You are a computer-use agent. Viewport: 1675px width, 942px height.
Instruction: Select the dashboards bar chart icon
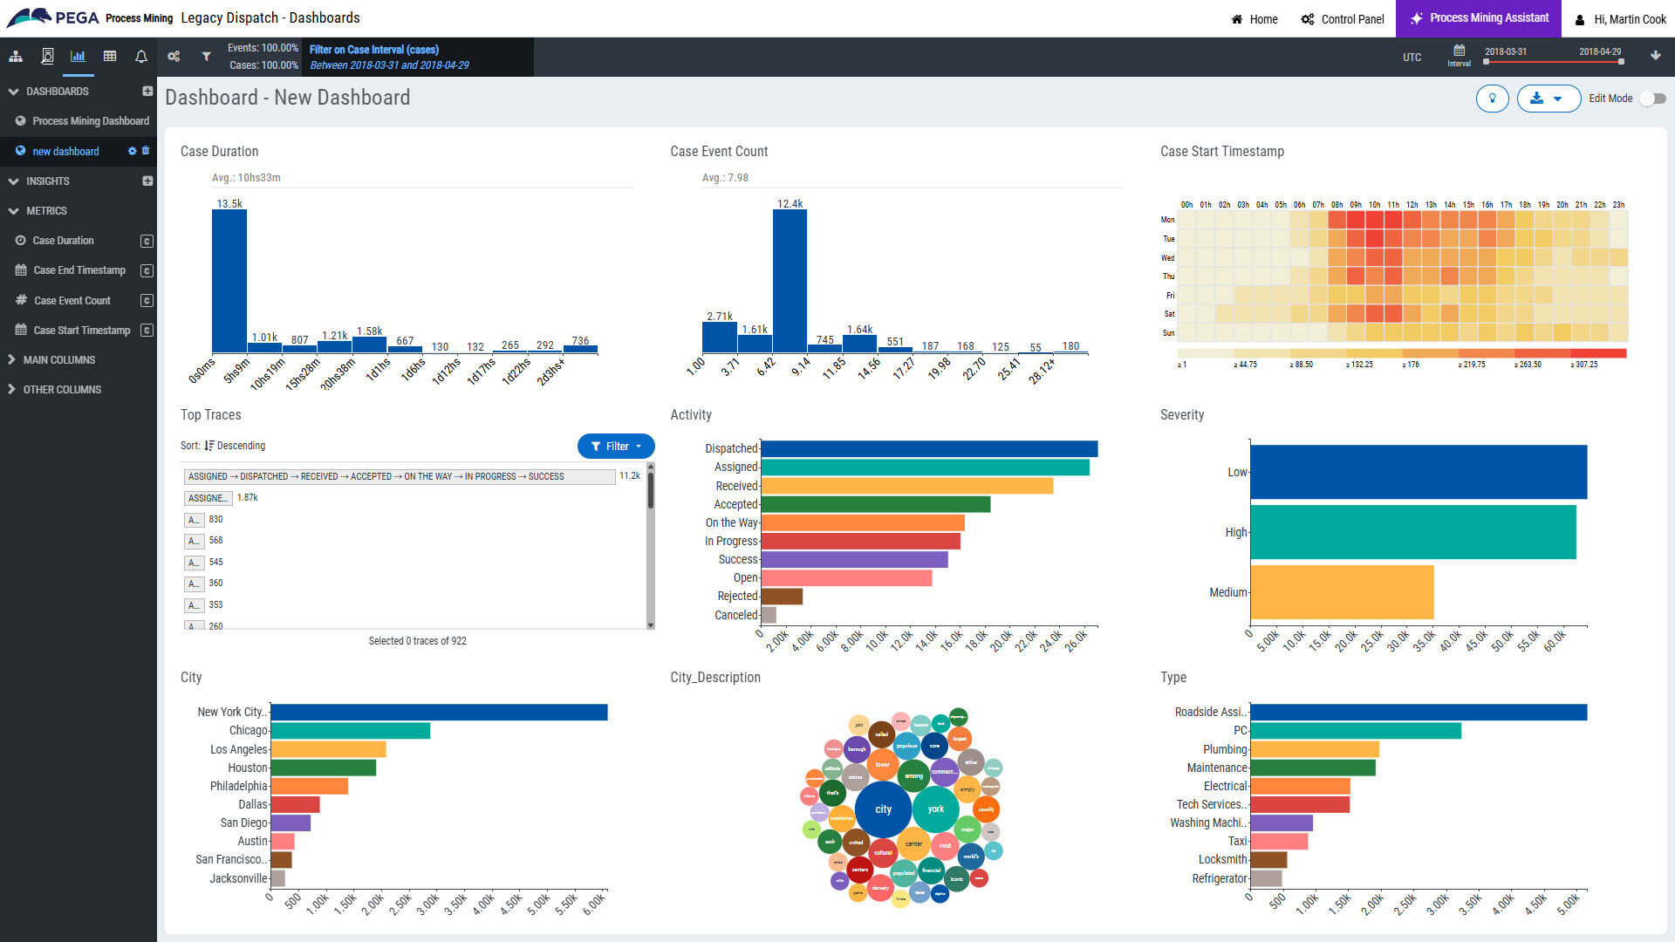point(78,57)
